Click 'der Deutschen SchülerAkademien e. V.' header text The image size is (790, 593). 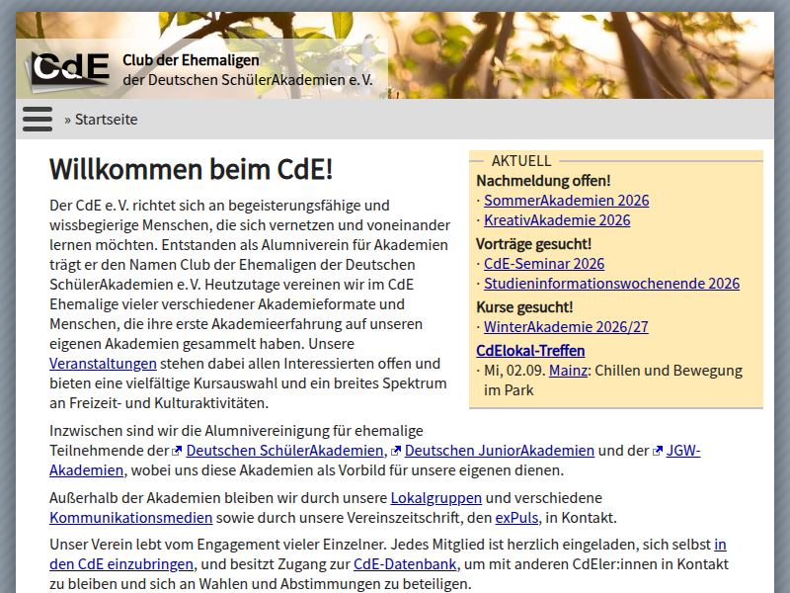[248, 80]
